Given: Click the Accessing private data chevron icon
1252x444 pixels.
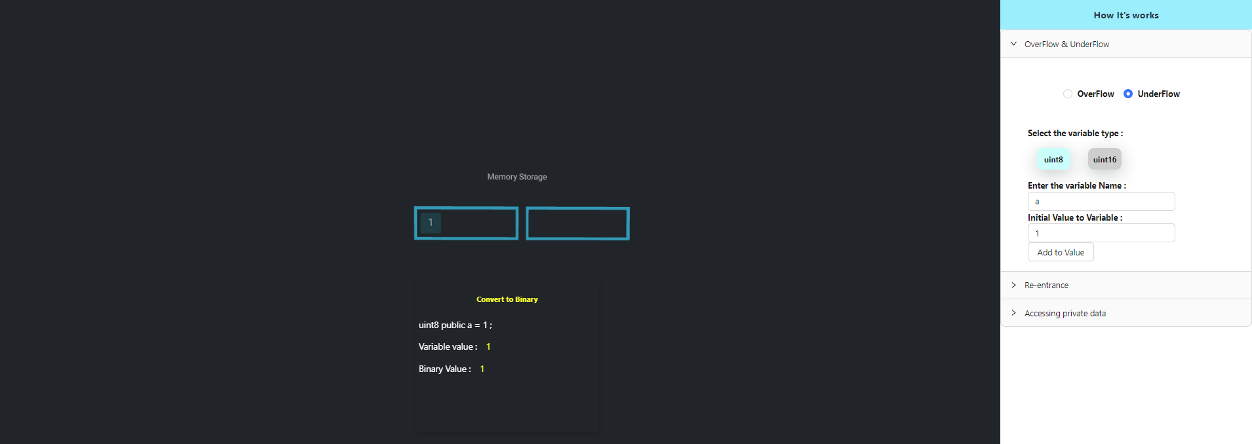Looking at the screenshot, I should (x=1013, y=313).
